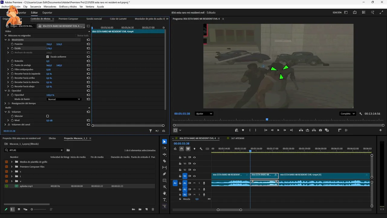Switch project panel to icon view
This screenshot has height=218, width=387.
pyautogui.click(x=19, y=209)
